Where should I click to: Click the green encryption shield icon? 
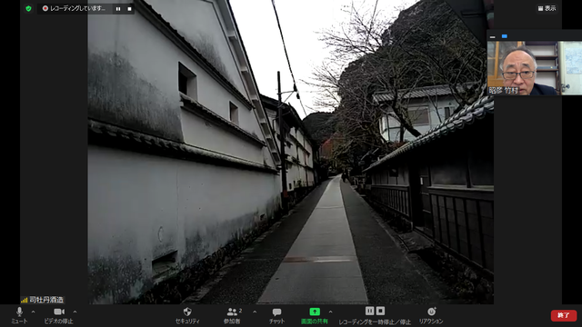(28, 8)
